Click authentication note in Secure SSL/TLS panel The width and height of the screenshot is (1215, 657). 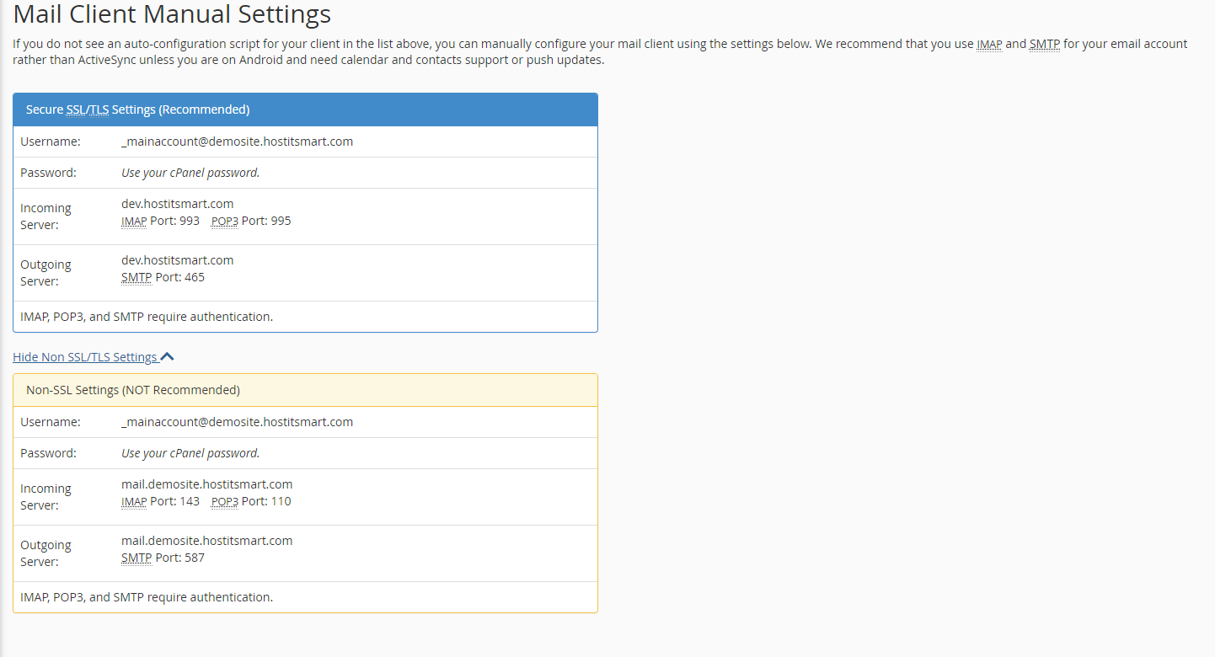(147, 317)
